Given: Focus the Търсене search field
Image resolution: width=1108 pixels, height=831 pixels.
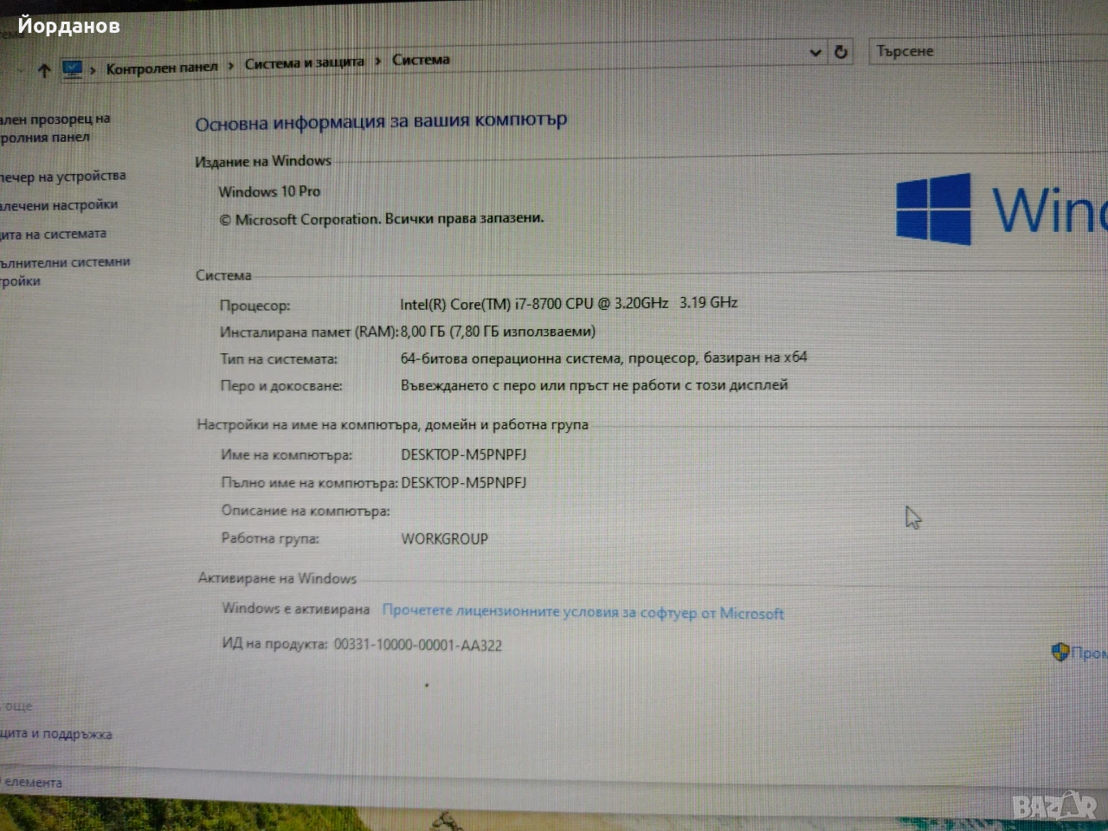Looking at the screenshot, I should pos(987,51).
